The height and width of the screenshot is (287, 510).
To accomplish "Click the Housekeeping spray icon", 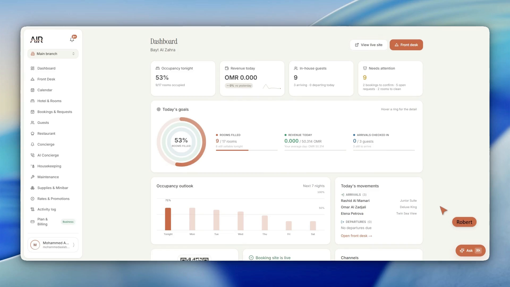I will [32, 166].
